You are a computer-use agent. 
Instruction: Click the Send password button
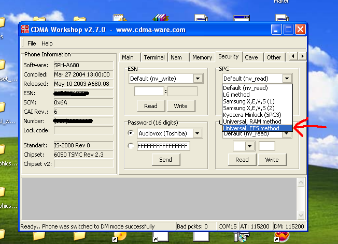pos(165,160)
